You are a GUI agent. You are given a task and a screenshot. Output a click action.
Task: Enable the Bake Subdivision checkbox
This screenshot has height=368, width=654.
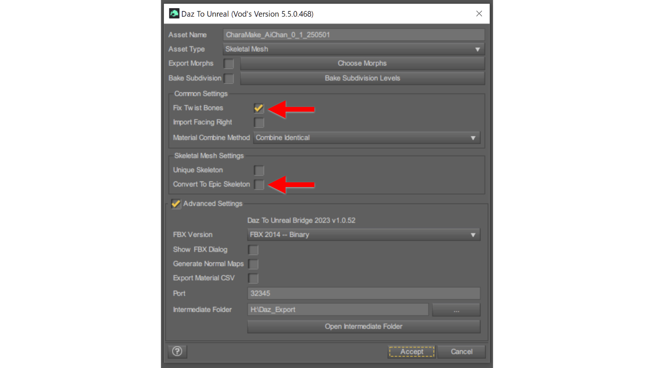tap(229, 78)
